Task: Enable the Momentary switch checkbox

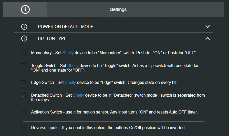Action: point(23,53)
